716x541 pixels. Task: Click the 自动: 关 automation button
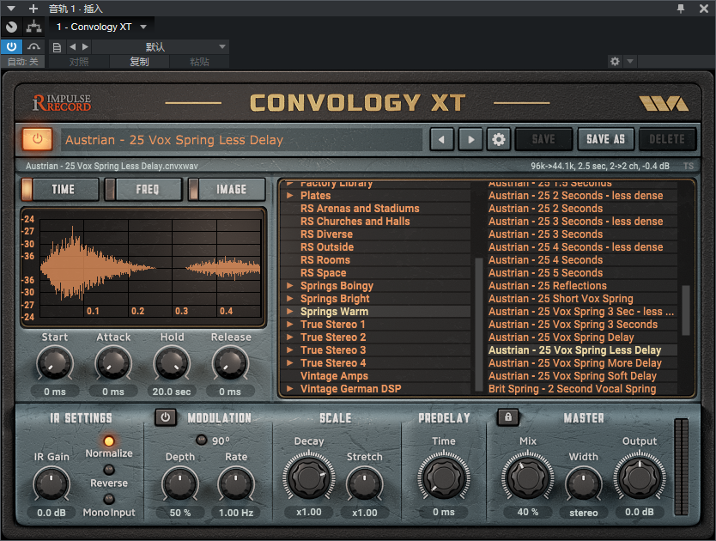click(23, 62)
